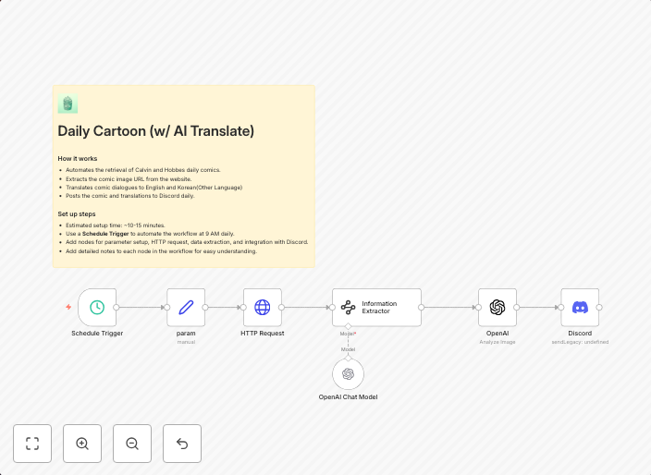Click the green icon atop the sticky note
651x475 pixels.
pyautogui.click(x=68, y=104)
